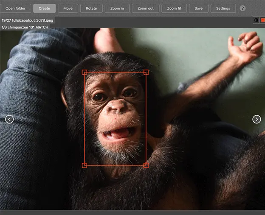Click the help question mark icon
Viewport: 265px width, 215px height.
tap(242, 8)
